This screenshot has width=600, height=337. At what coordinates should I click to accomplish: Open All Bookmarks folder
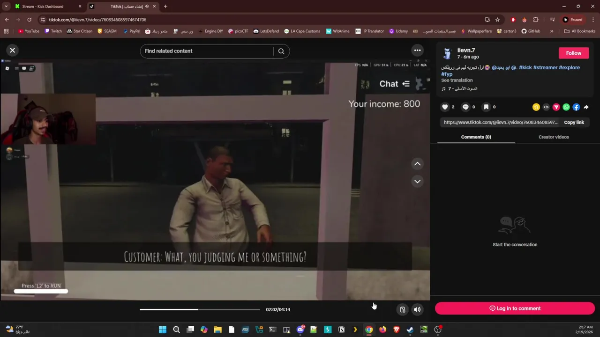pyautogui.click(x=580, y=31)
